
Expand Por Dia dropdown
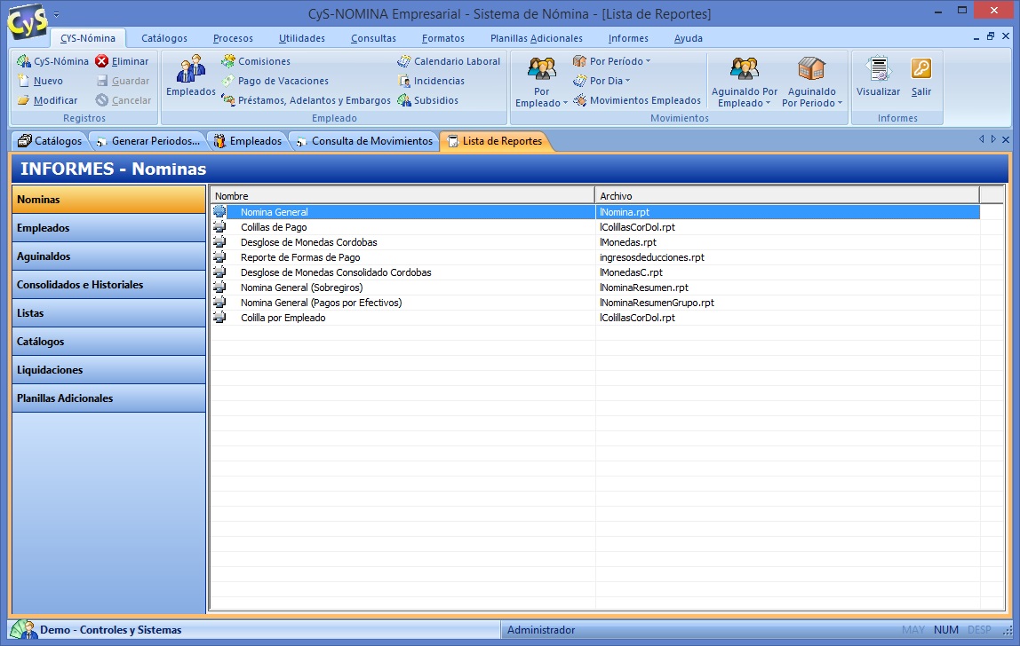(628, 81)
